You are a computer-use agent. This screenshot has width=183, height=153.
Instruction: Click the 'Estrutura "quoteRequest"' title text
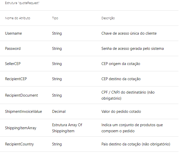click(22, 3)
